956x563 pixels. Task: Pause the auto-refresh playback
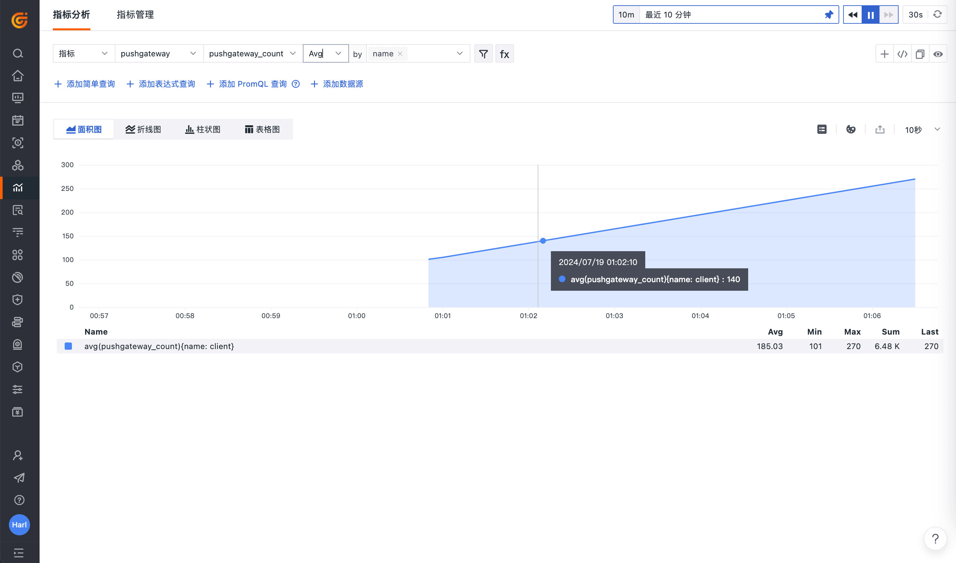tap(871, 15)
